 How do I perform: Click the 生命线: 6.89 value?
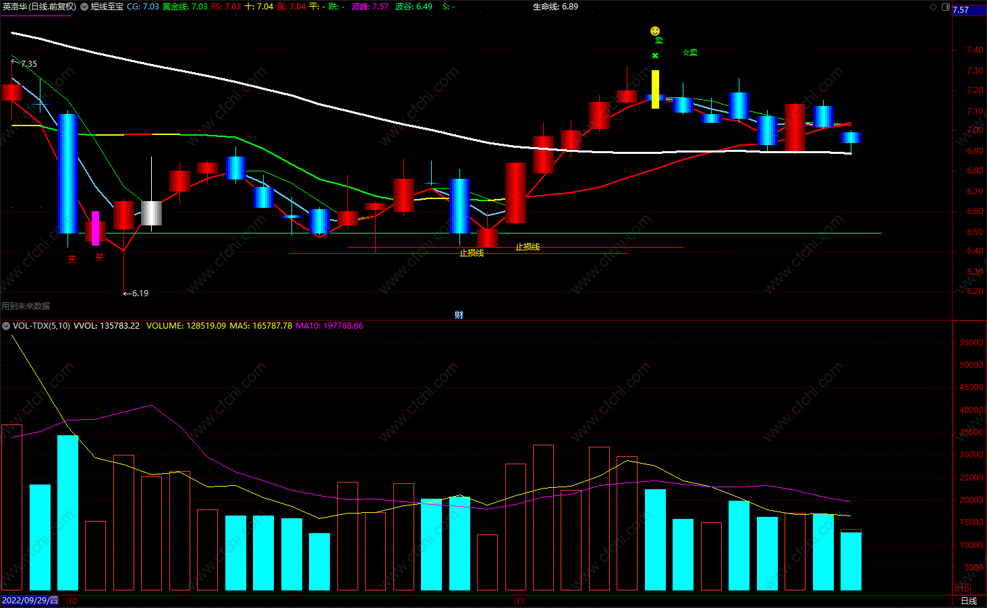[555, 7]
